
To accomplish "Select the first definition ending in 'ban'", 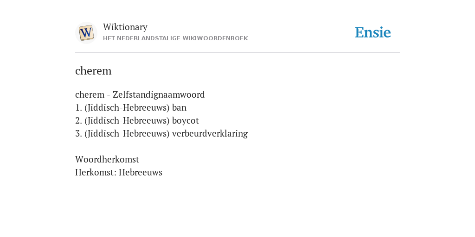I will 131,107.
